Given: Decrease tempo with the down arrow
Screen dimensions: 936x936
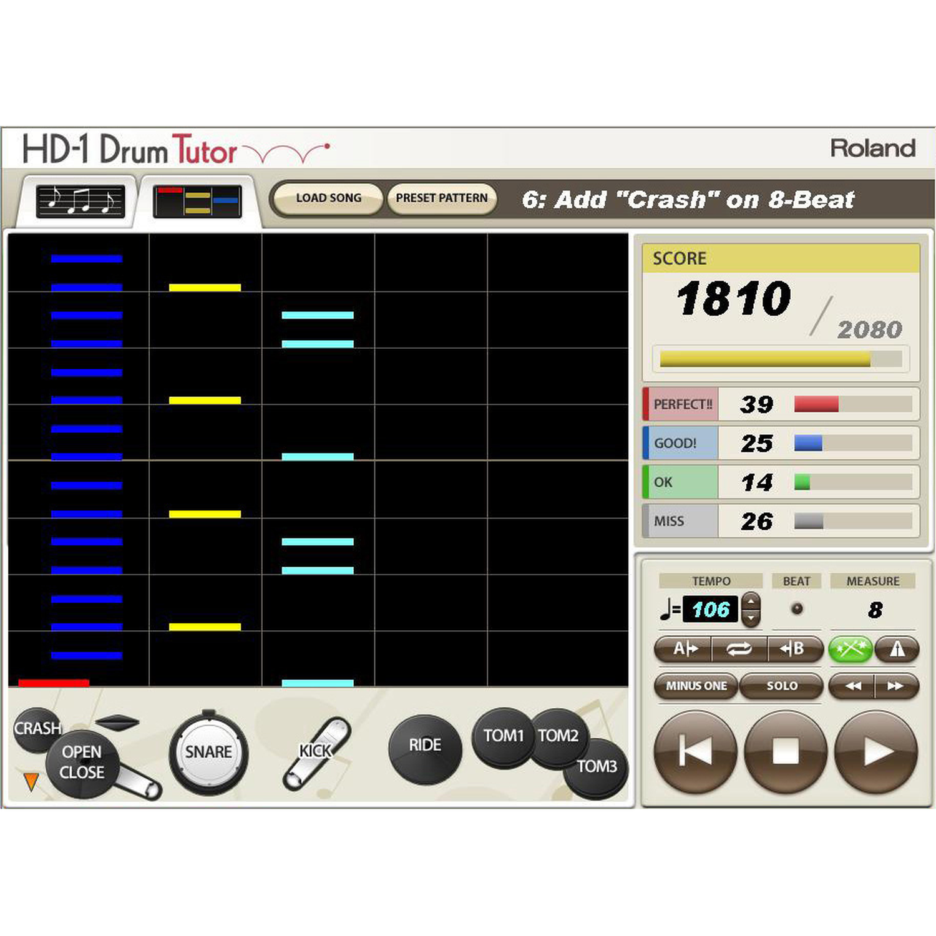Looking at the screenshot, I should pos(751,618).
